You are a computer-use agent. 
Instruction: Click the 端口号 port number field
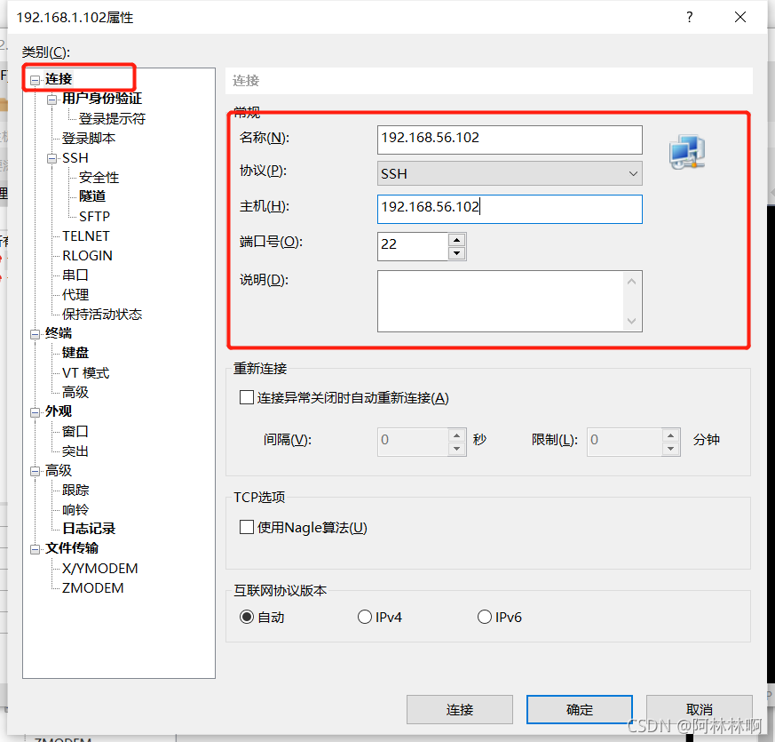coord(413,246)
